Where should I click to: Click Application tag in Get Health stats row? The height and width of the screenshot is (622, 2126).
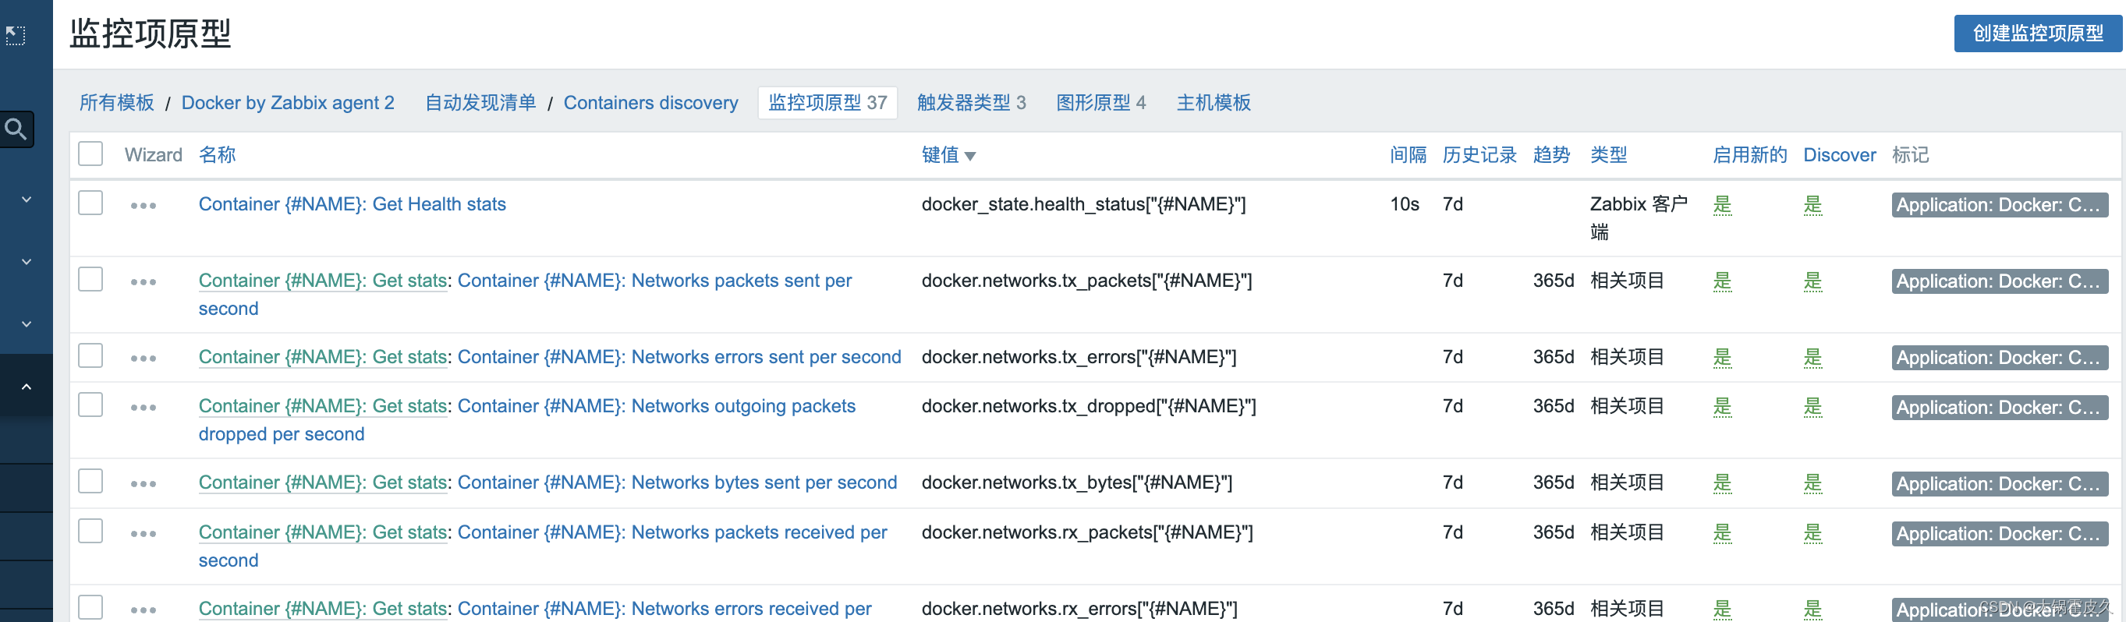[2000, 206]
